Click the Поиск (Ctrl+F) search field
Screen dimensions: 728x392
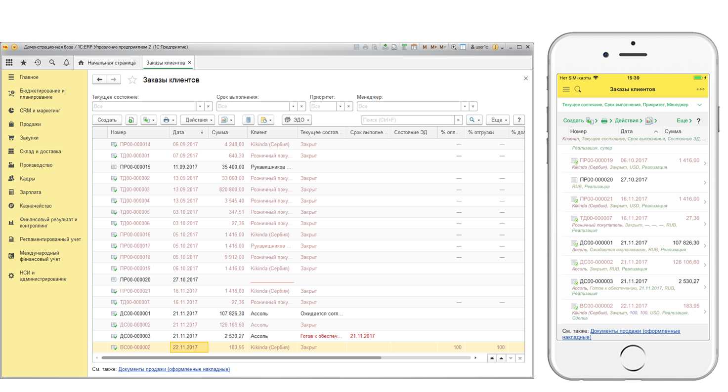[408, 120]
